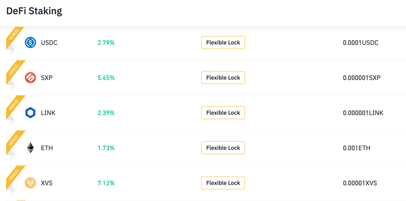The height and width of the screenshot is (201, 406).
Task: Click the Venus ribbon on USDC row
Action: pos(15,38)
